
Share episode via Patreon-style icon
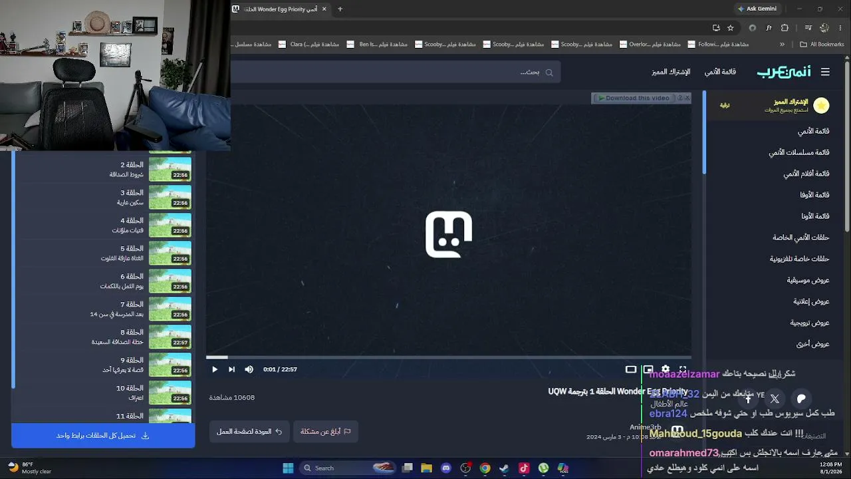click(x=801, y=399)
